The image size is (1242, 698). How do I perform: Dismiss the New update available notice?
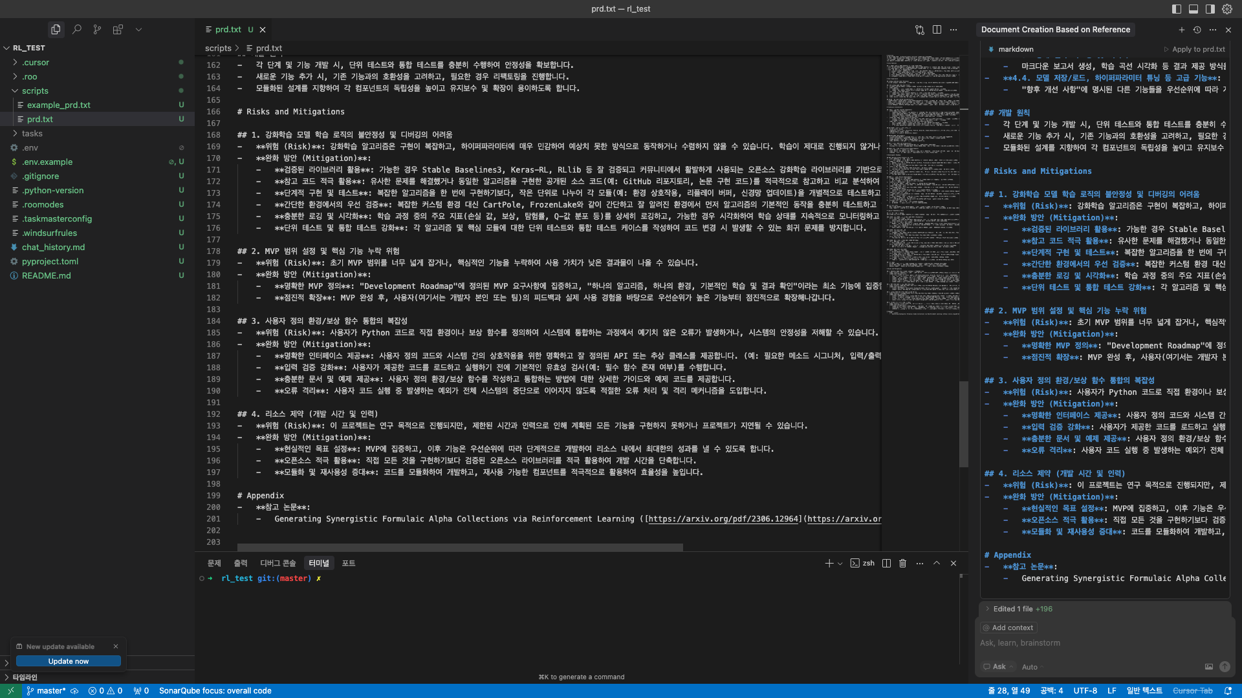click(116, 646)
